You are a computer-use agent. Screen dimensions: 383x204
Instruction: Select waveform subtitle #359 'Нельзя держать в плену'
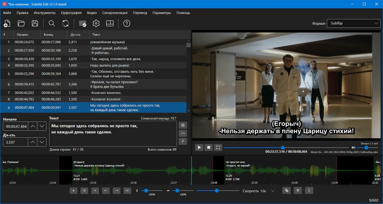[142, 171]
